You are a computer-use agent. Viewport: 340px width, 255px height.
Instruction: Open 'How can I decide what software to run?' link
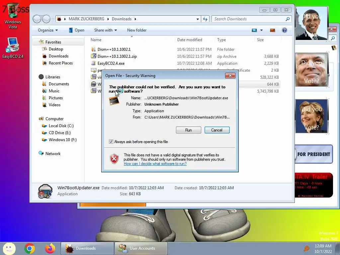pos(155,164)
